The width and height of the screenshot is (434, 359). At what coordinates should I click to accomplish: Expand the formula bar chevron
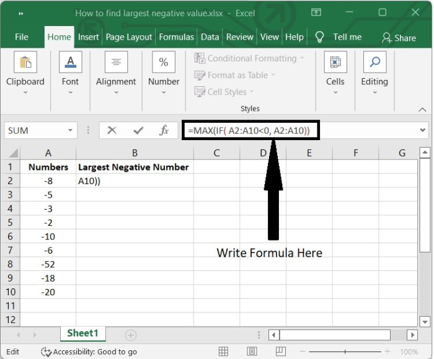[423, 130]
